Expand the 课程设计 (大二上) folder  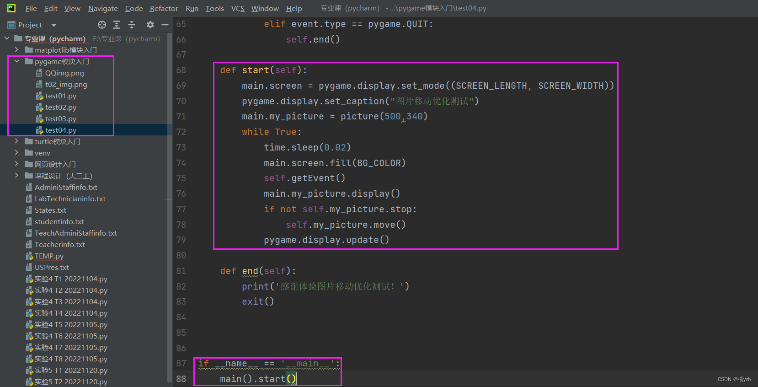pos(16,175)
